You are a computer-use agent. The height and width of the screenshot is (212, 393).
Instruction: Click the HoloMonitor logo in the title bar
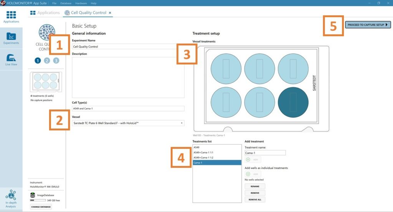pyautogui.click(x=3, y=3)
